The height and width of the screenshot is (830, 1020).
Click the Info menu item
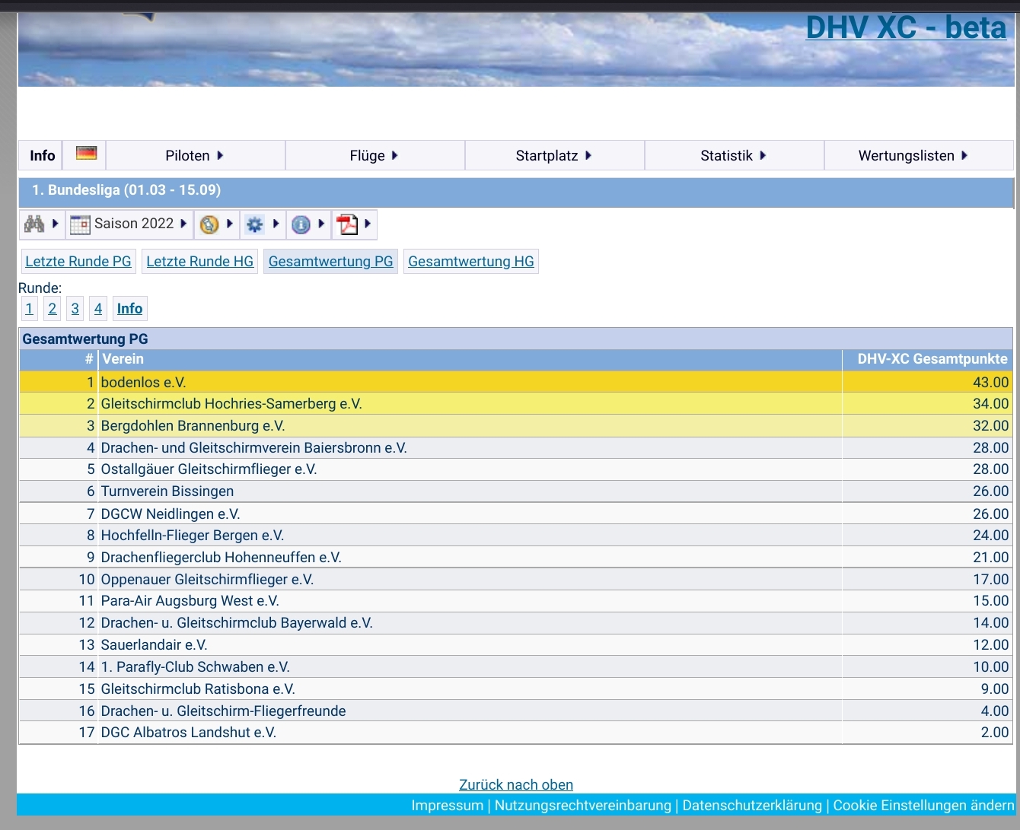pos(42,155)
